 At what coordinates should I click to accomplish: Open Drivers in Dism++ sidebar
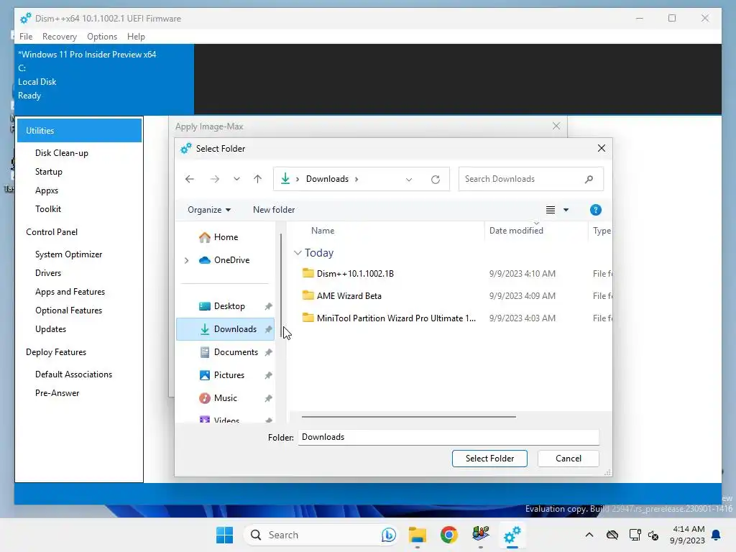click(x=48, y=273)
